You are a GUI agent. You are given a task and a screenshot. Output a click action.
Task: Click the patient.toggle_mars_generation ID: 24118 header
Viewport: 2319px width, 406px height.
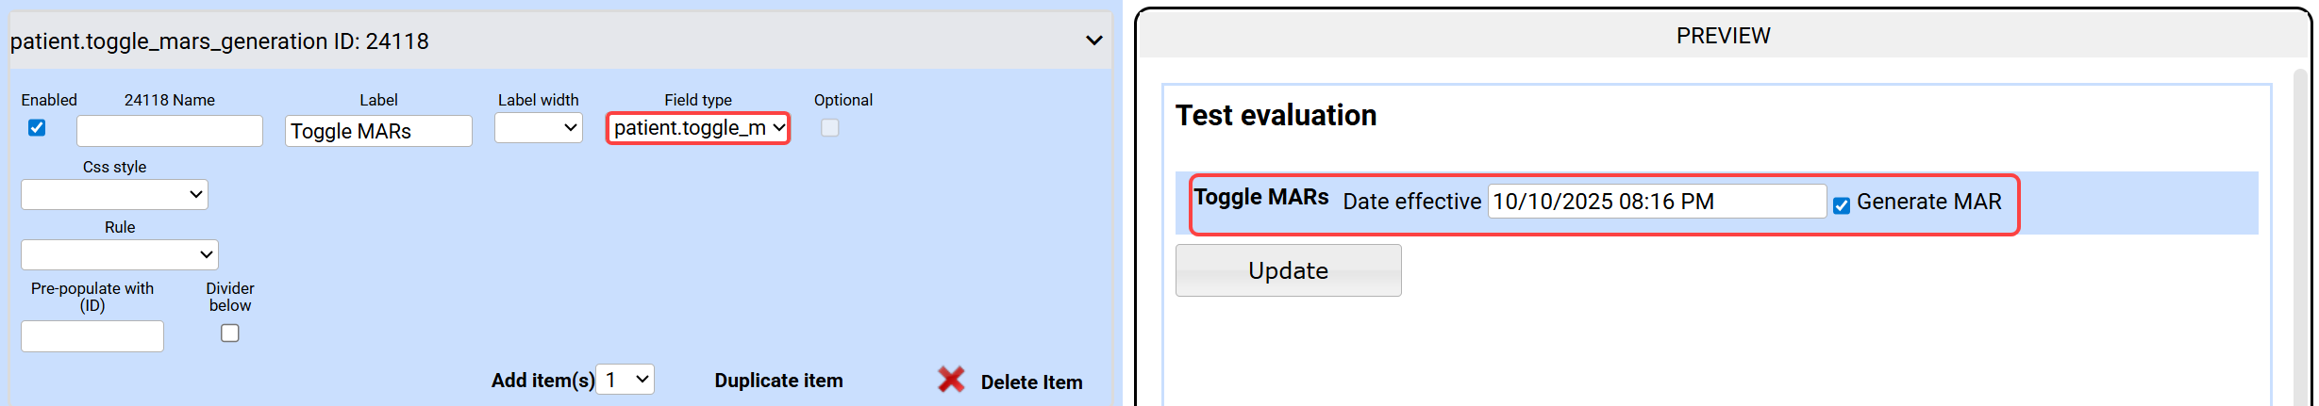[x=220, y=41]
